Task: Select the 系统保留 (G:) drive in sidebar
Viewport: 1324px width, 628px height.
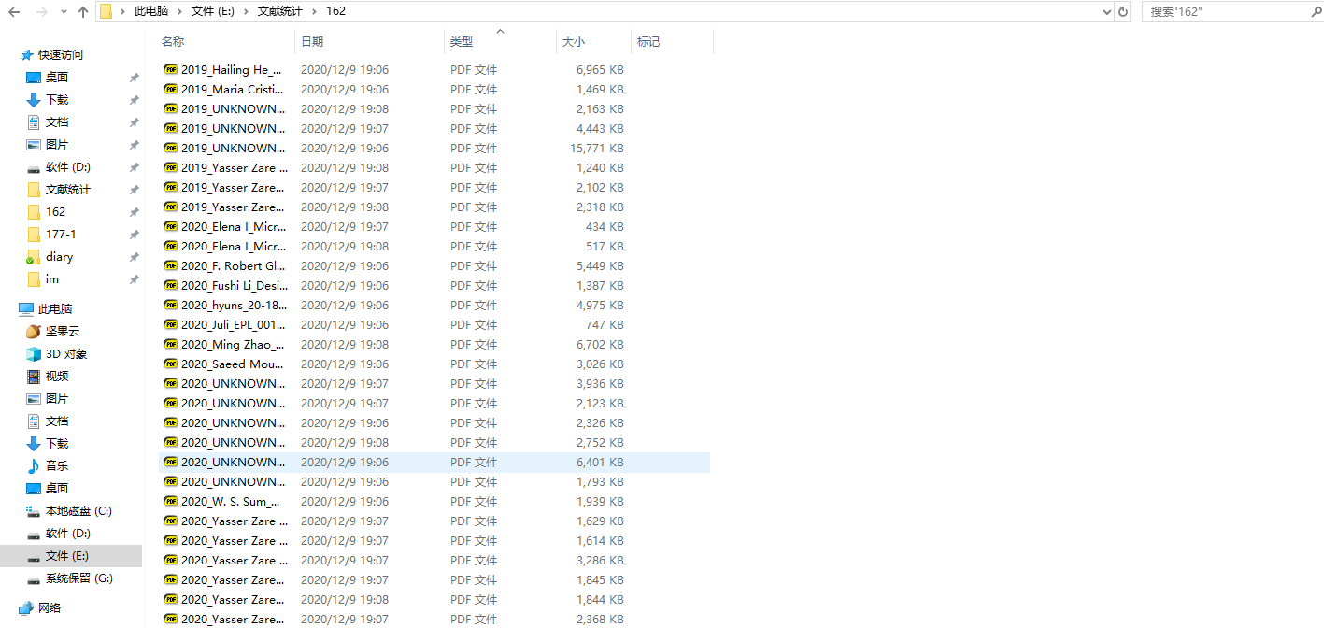Action: click(78, 578)
